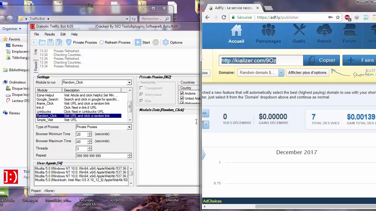This screenshot has height=211, width=376.
Task: Uncheck the United Arab country checkbox
Action: pos(182,98)
